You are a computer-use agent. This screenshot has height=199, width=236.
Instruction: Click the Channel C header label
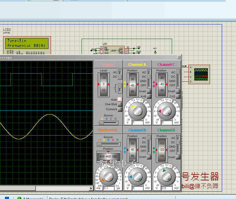(x=166, y=65)
